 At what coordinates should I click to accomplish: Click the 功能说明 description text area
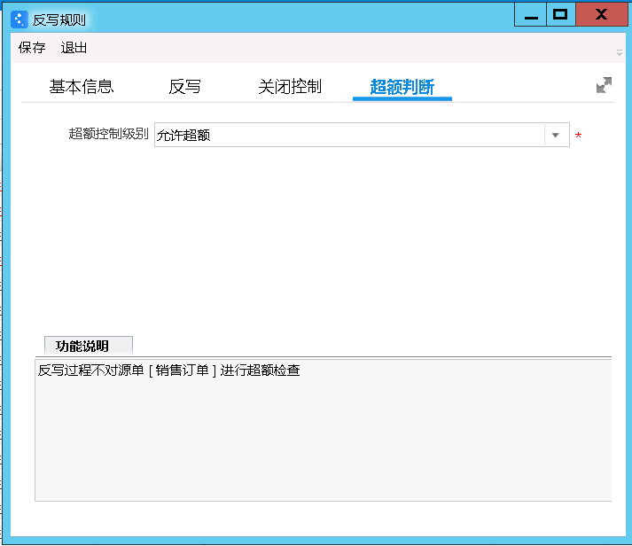tap(324, 430)
